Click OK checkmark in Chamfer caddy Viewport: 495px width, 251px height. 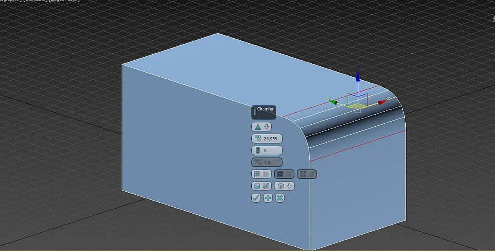coord(256,198)
